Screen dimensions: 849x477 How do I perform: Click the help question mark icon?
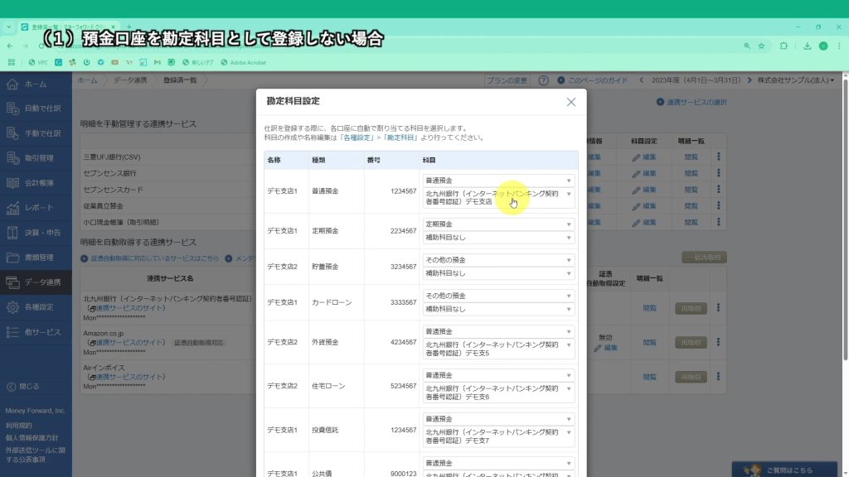coord(543,80)
